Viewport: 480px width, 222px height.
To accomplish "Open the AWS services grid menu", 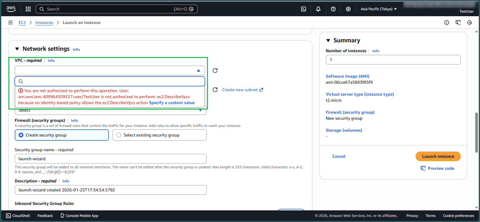I will pos(28,9).
